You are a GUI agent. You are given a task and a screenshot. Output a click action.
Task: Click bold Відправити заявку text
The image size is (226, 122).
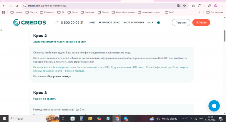coord(59,76)
